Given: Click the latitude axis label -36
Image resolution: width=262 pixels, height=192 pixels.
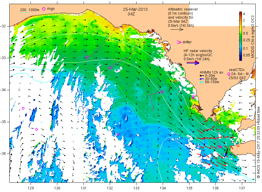Looking at the screenshot, I should tap(3, 154).
